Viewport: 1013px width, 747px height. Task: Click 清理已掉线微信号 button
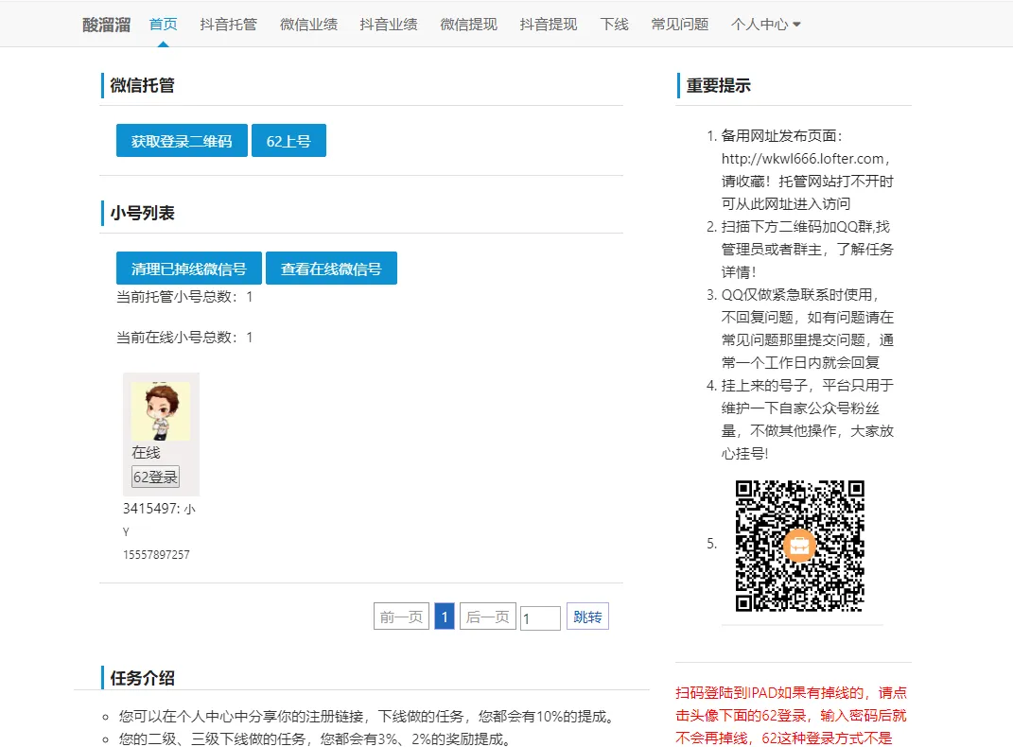189,269
